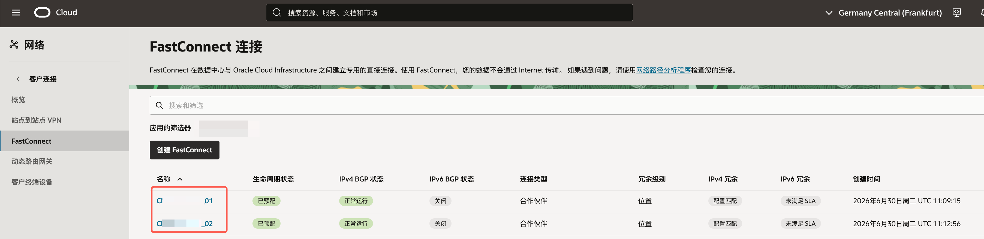Click the 创建 FastConnect button
984x239 pixels.
[x=185, y=150]
